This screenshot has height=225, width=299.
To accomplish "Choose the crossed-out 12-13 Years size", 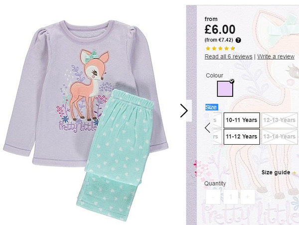I will [x=280, y=120].
